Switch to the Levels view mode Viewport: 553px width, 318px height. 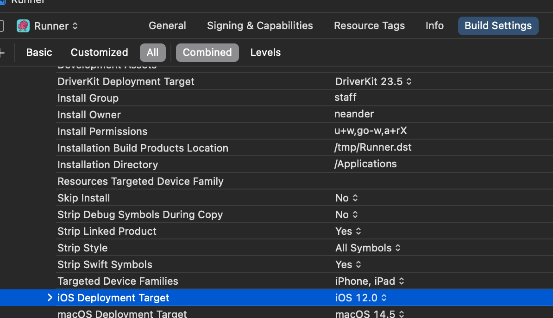click(x=265, y=52)
